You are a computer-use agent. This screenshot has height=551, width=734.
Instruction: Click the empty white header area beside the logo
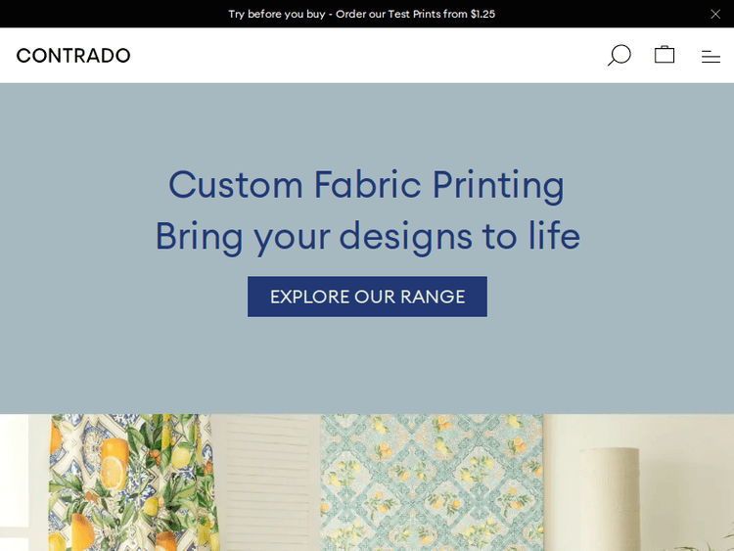(x=372, y=56)
